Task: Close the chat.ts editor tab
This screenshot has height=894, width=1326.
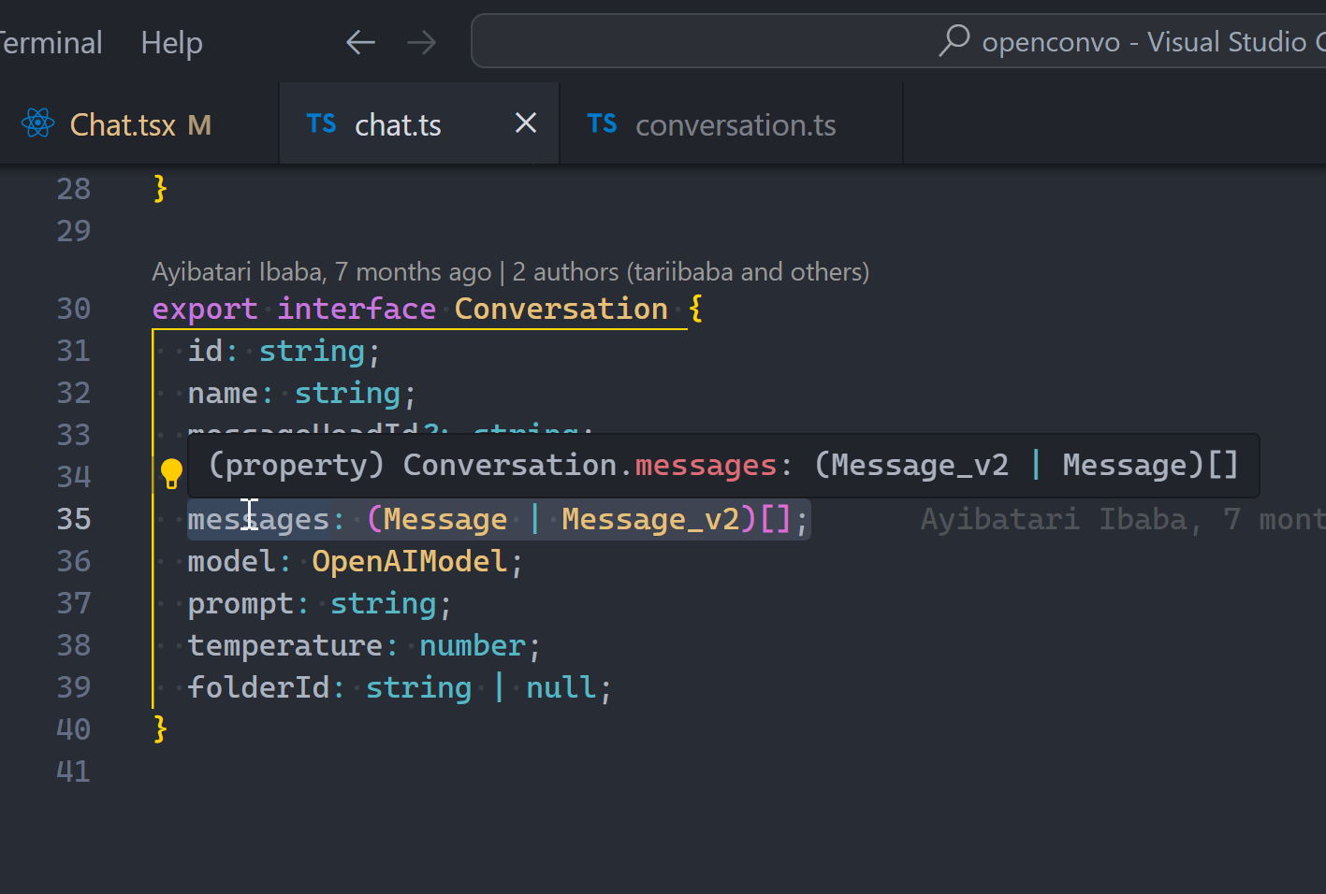Action: point(526,123)
